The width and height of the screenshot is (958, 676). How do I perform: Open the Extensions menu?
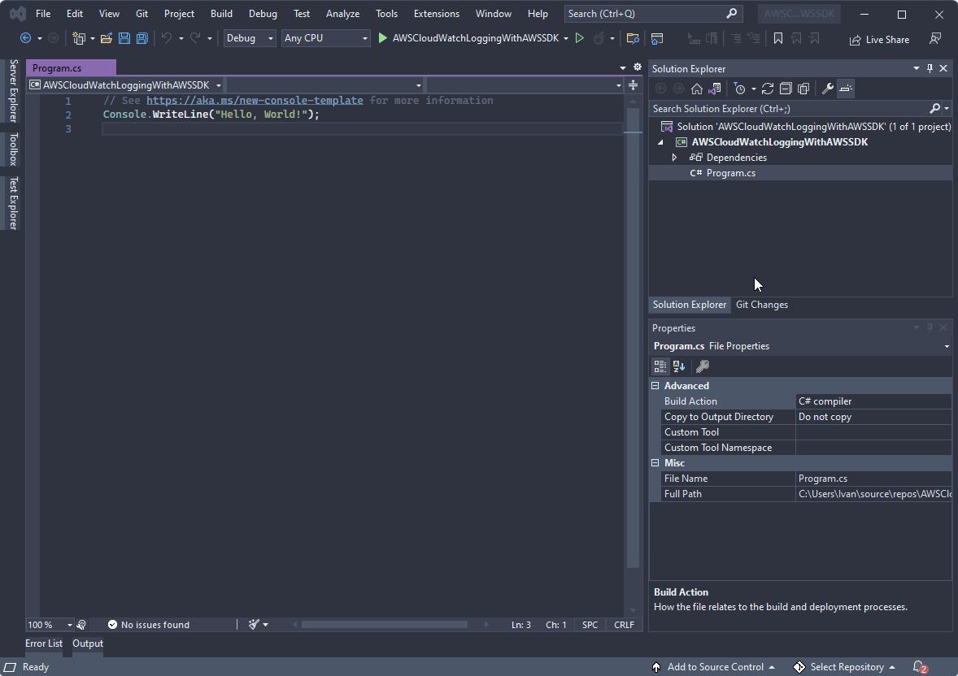coord(436,14)
